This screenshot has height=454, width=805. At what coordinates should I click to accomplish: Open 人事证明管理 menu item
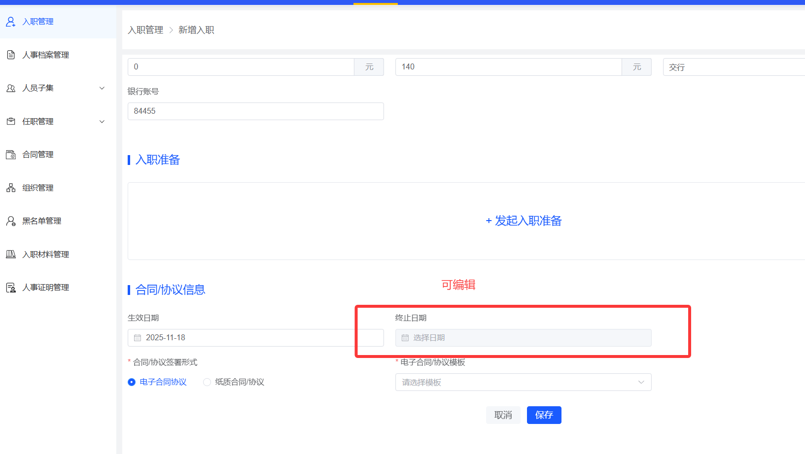[45, 288]
